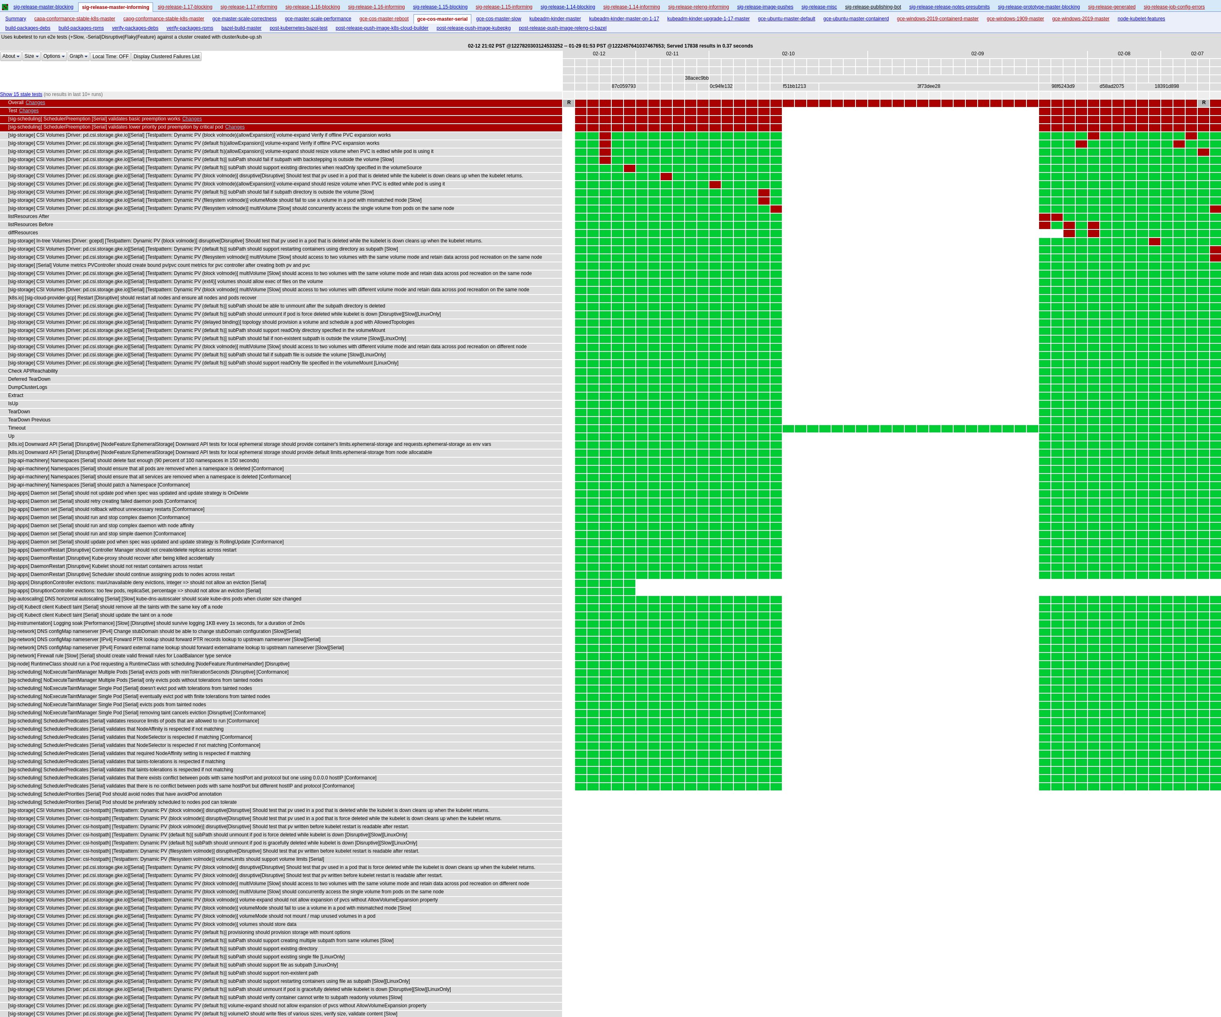Open gce-windows-1909-master tab

pos(1015,19)
